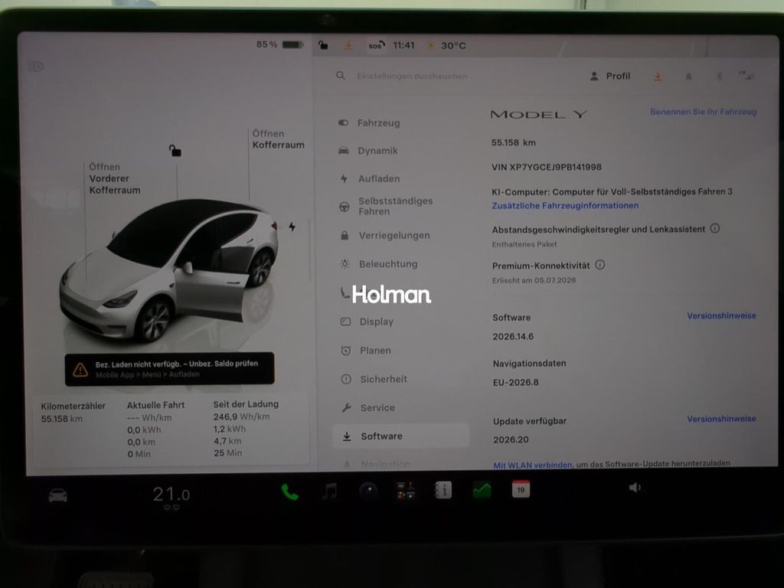
Task: Tap the unlock icon above the car
Action: [x=175, y=150]
